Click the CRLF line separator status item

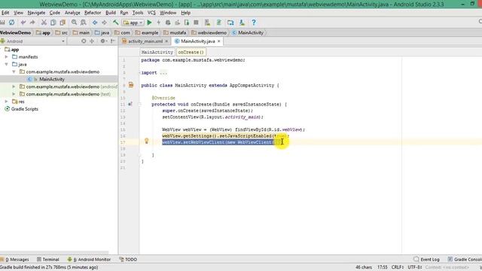tap(398, 267)
